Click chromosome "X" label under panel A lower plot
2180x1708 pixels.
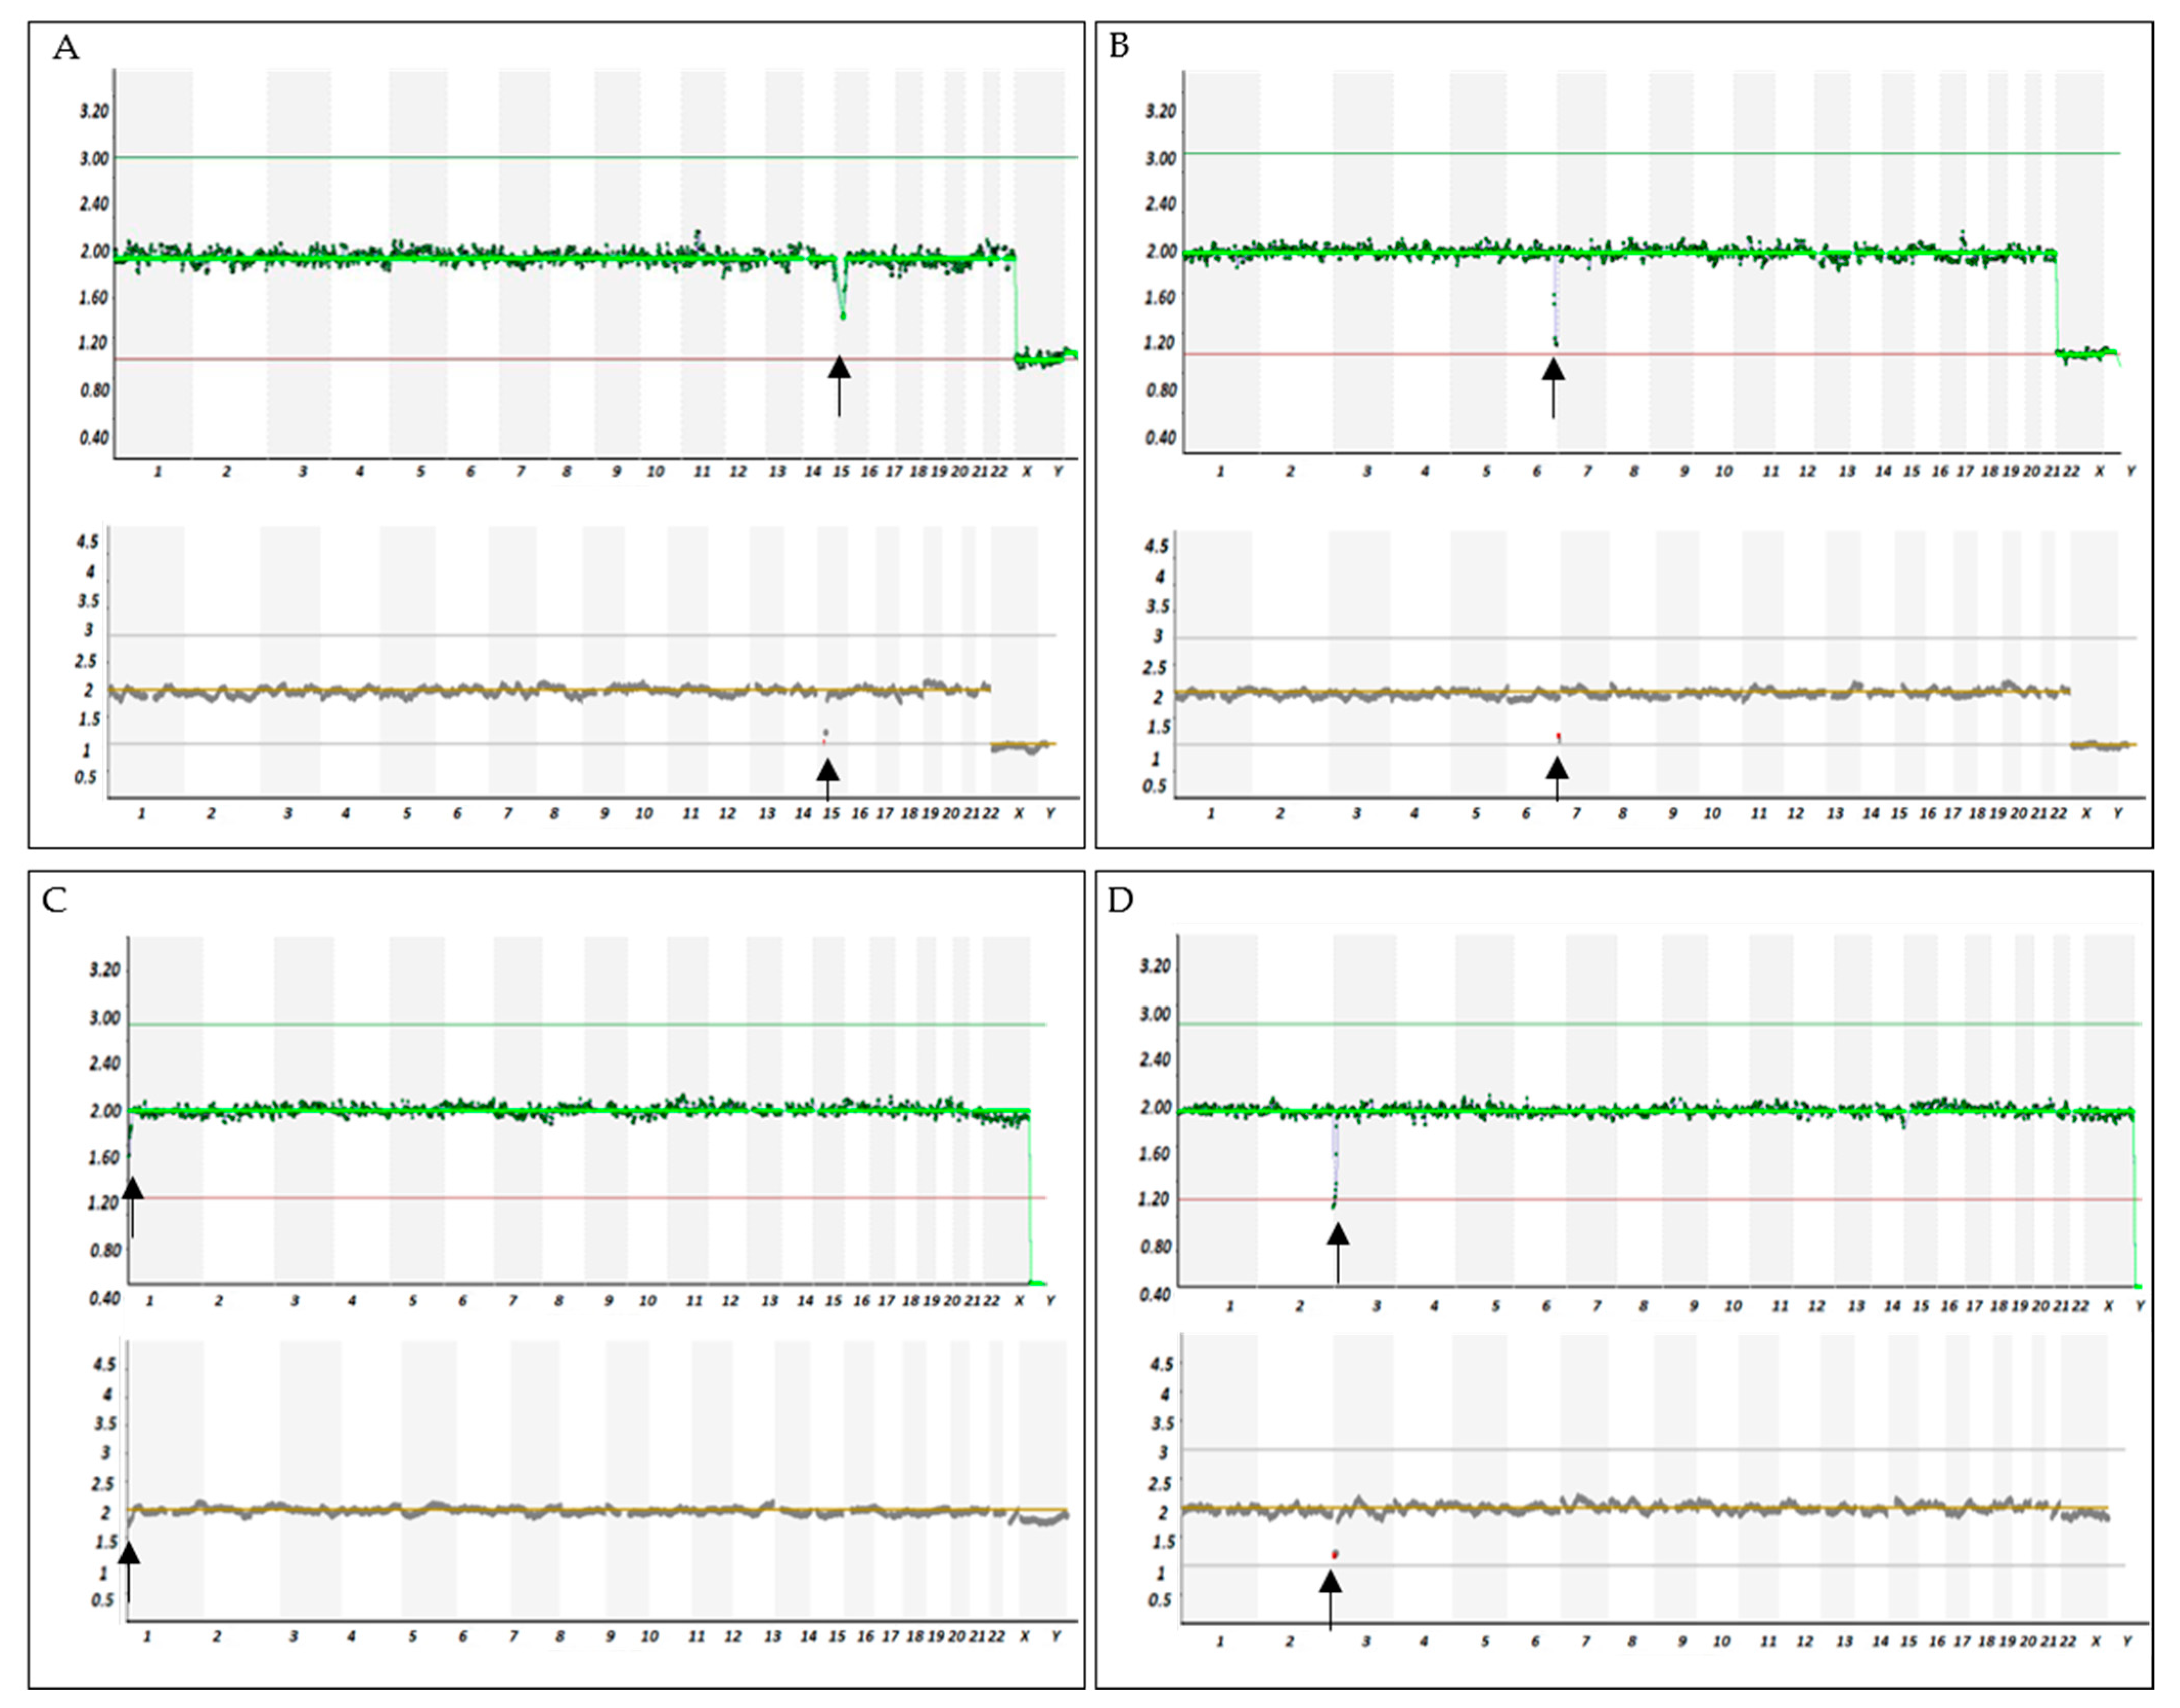pyautogui.click(x=1019, y=814)
